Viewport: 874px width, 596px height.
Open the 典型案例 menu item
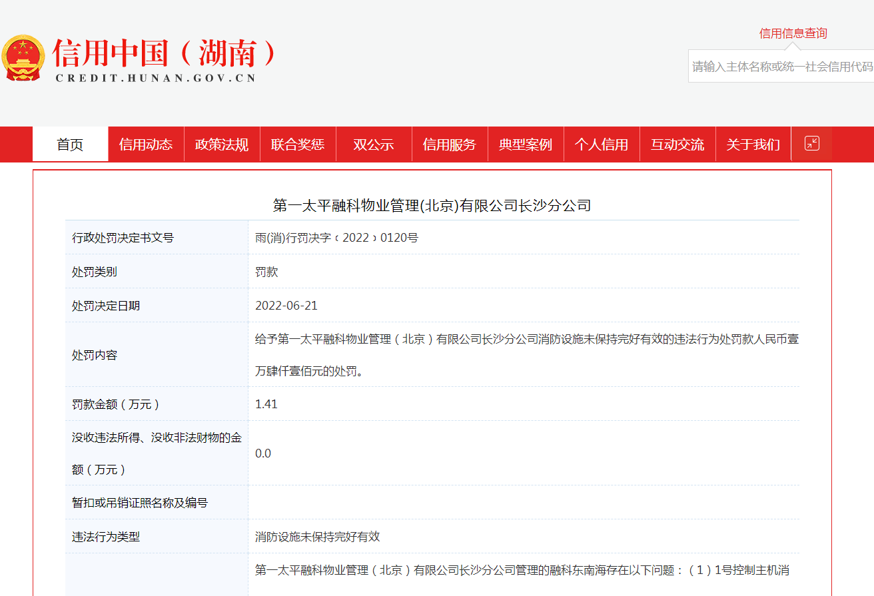tap(526, 145)
